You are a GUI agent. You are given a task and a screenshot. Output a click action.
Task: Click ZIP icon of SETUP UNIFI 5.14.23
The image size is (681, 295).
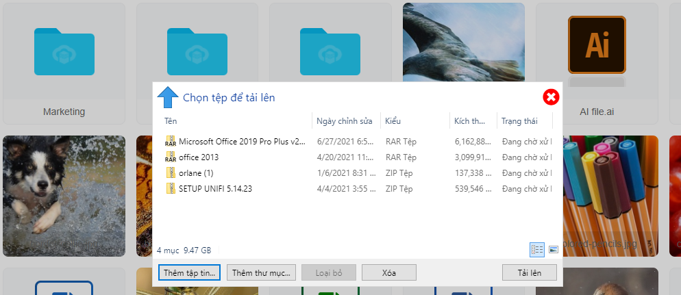click(x=171, y=189)
